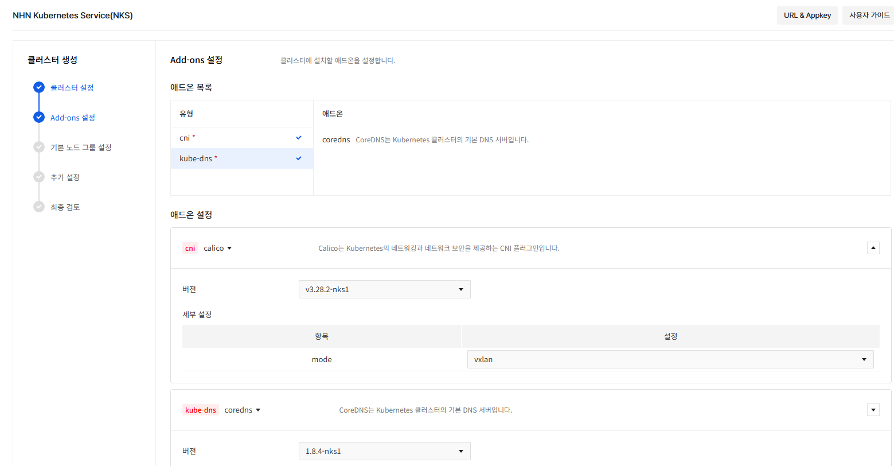Click the checkmark on the kube-dns row
Viewport: 894px width, 466px height.
point(299,158)
